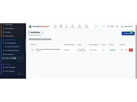Image resolution: width=137 pixels, height=102 pixels.
Task: Focus the top search field
Action: point(100,26)
